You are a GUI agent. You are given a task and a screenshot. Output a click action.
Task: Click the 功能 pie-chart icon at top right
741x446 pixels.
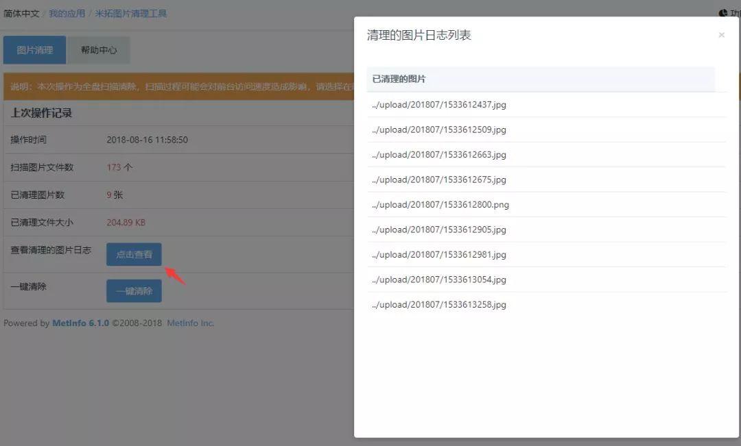point(726,12)
